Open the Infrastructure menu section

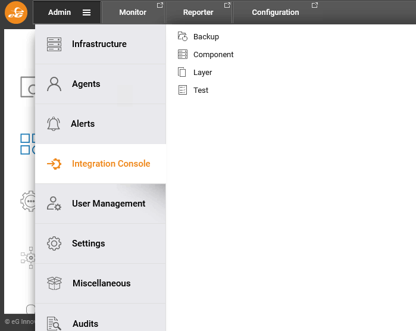pos(101,44)
